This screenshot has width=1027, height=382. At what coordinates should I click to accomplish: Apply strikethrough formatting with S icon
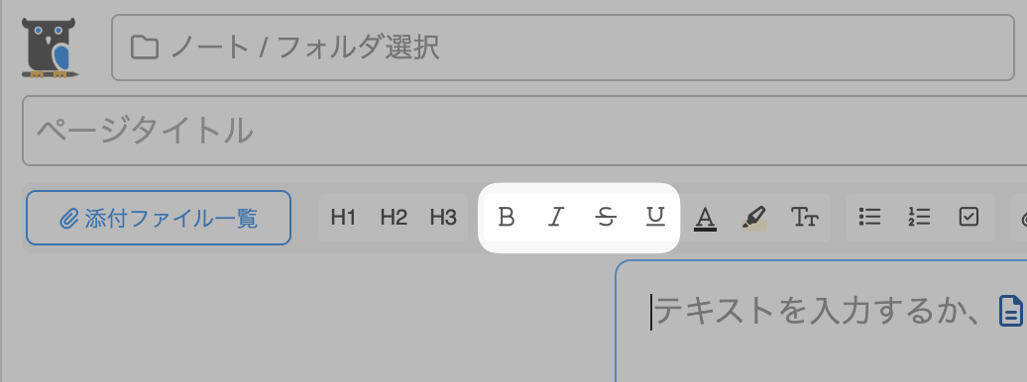(606, 217)
